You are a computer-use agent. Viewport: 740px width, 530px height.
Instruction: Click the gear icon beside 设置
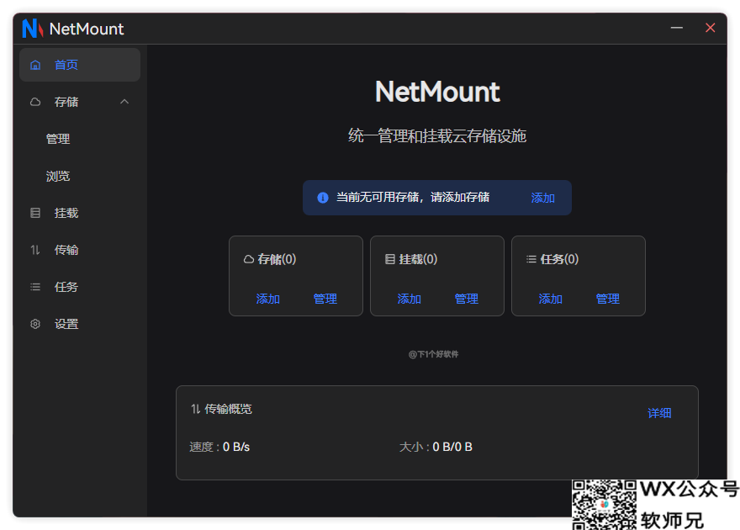[35, 324]
